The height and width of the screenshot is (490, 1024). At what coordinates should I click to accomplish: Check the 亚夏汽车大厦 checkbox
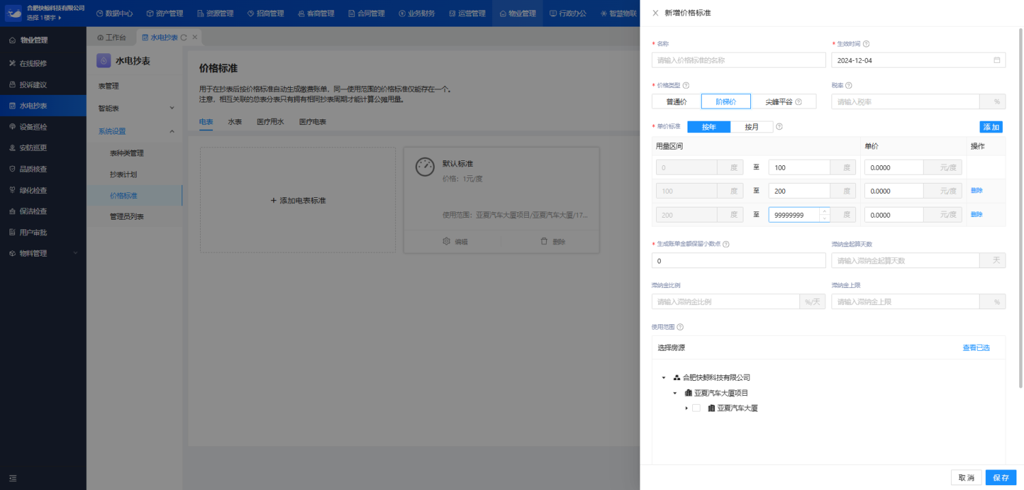tap(696, 408)
